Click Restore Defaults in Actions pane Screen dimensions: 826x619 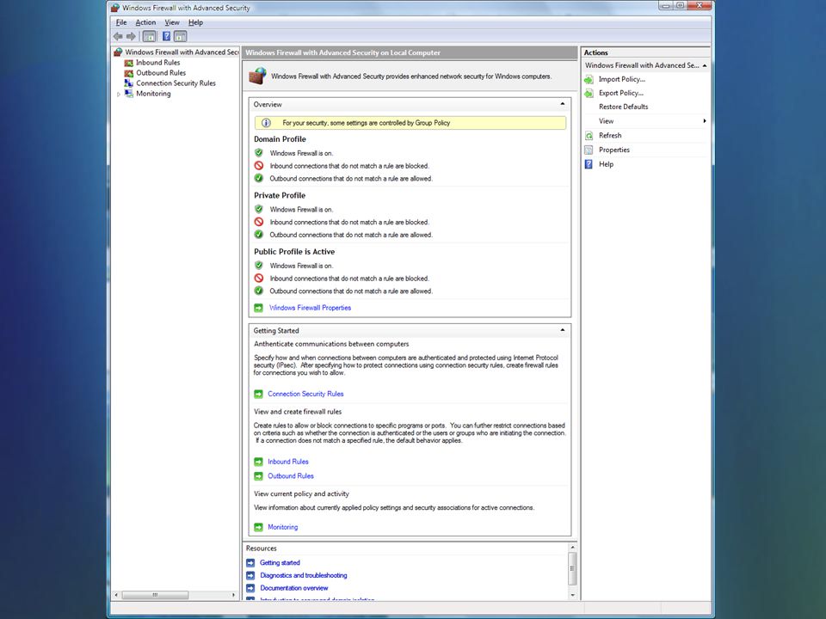pyautogui.click(x=623, y=107)
